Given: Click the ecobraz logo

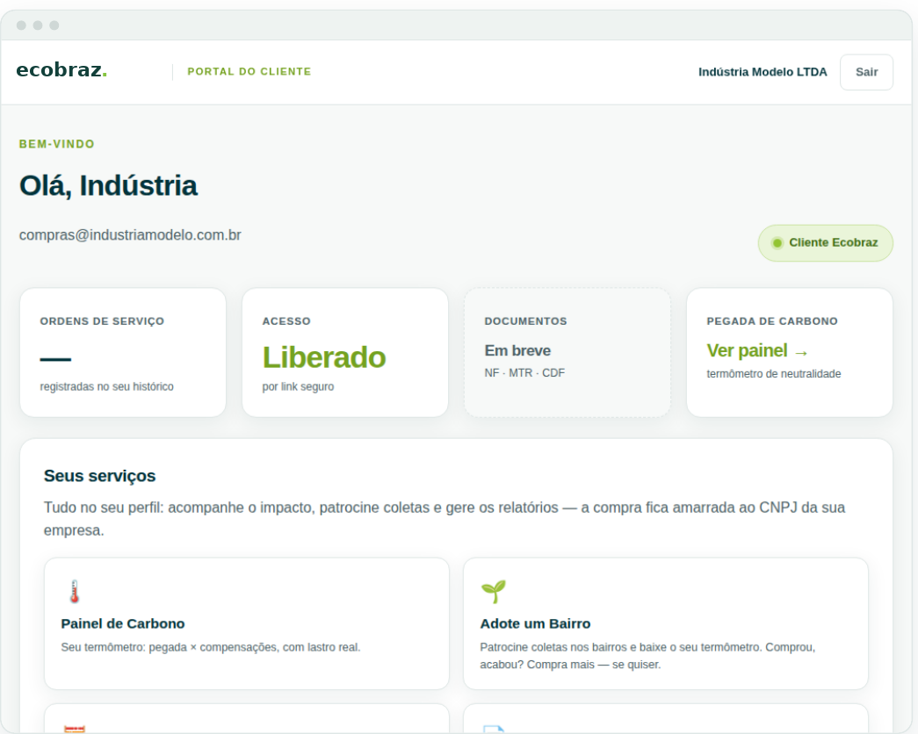Looking at the screenshot, I should (x=61, y=70).
